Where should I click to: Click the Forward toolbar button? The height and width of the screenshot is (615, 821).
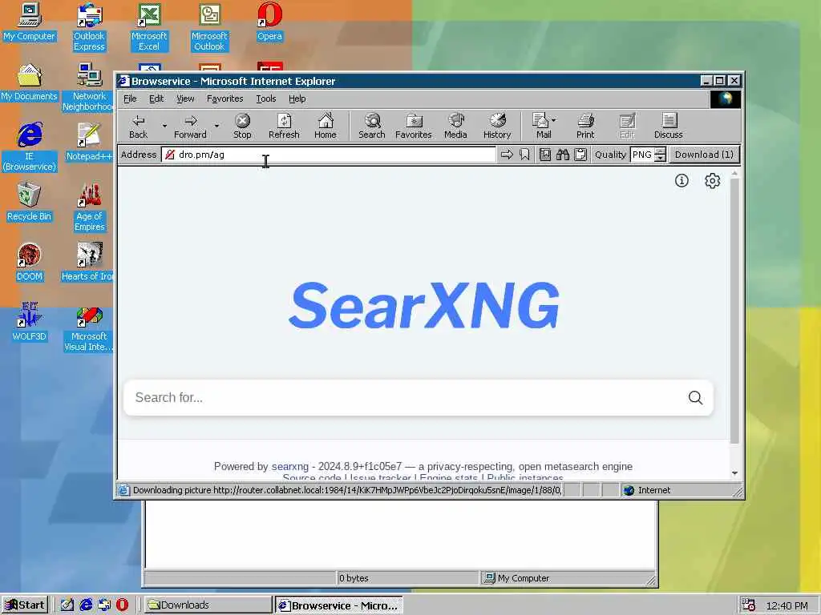coord(190,127)
